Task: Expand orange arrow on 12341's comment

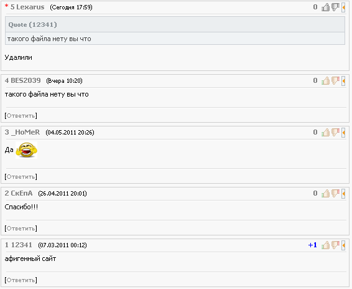Action: pyautogui.click(x=343, y=245)
